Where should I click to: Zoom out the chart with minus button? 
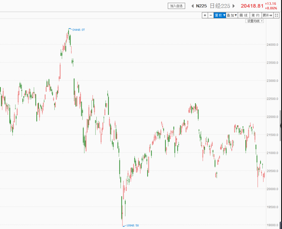tap(211, 15)
